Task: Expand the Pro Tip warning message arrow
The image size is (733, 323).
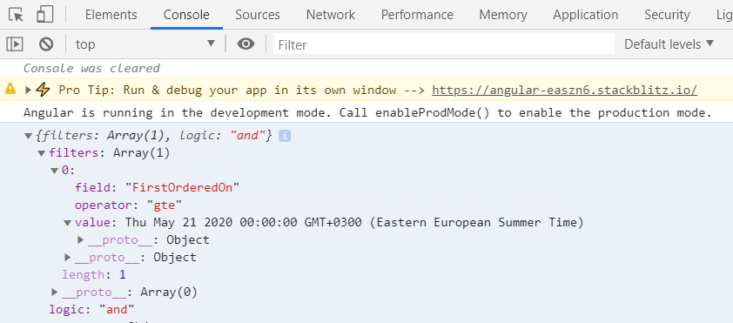Action: coord(28,90)
